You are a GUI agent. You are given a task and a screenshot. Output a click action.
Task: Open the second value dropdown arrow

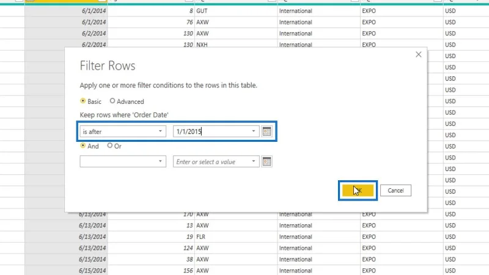[x=254, y=161]
